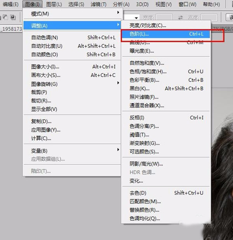Image resolution: width=233 pixels, height=240 pixels.
Task: Expand the 调整(A) submenu entry
Action: click(72, 26)
